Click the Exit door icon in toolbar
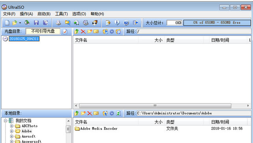The width and height of the screenshot is (253, 143). [135, 23]
